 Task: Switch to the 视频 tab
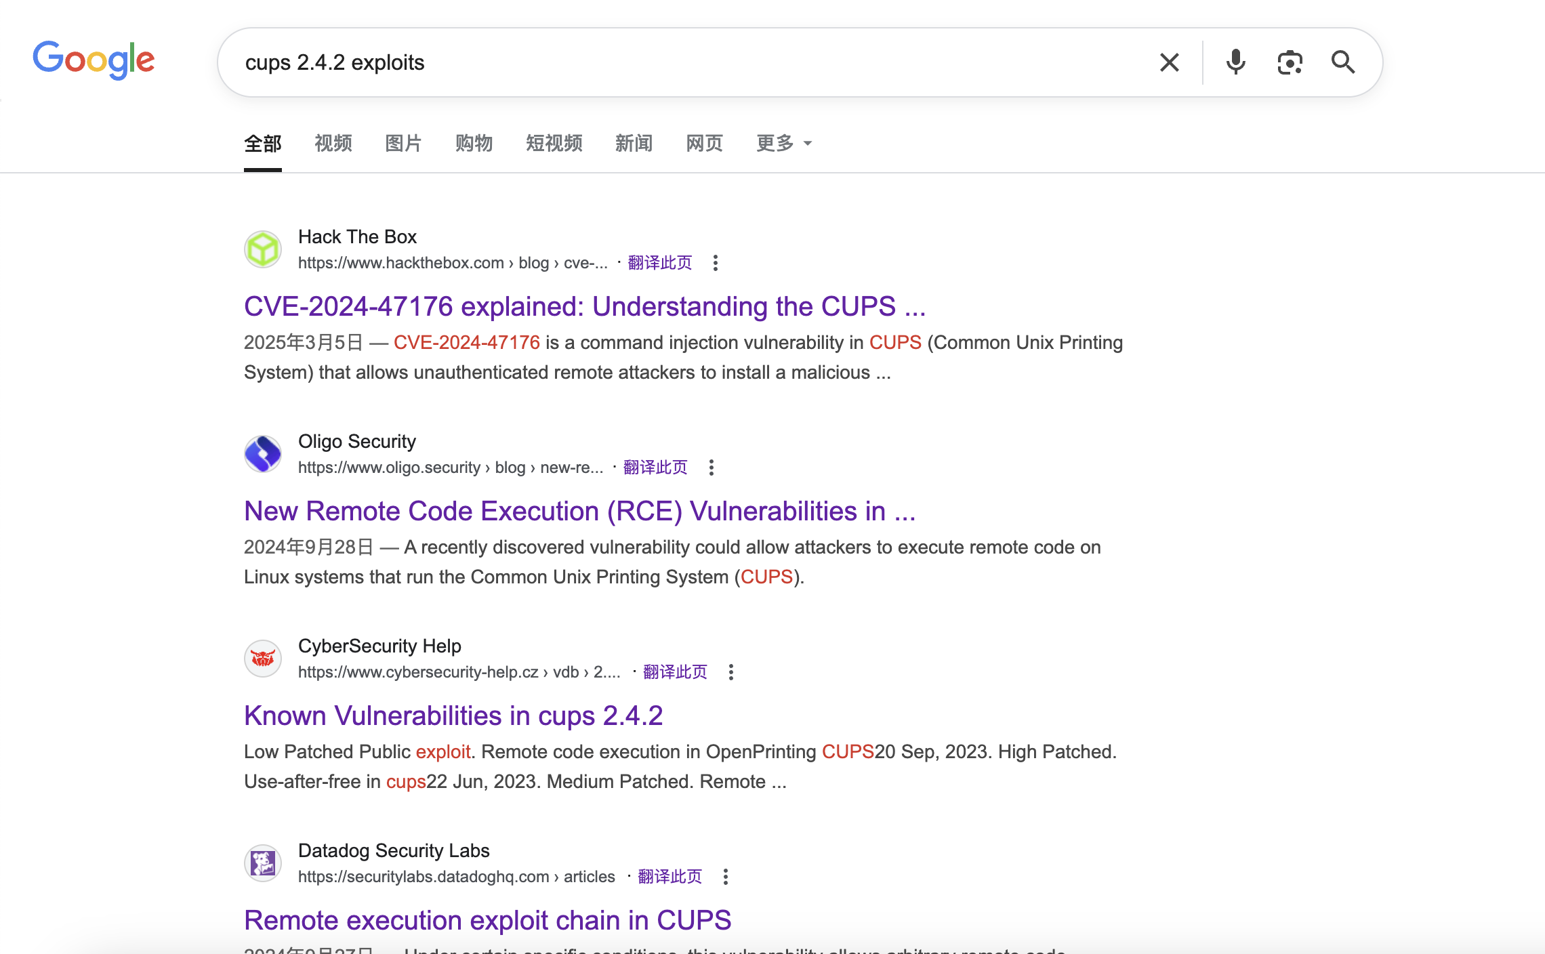(x=333, y=143)
